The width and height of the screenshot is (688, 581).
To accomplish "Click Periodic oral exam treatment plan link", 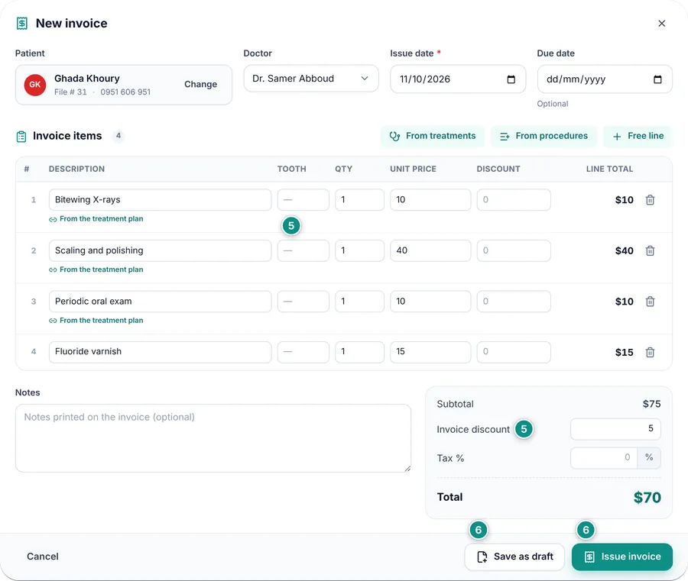I will pyautogui.click(x=96, y=321).
